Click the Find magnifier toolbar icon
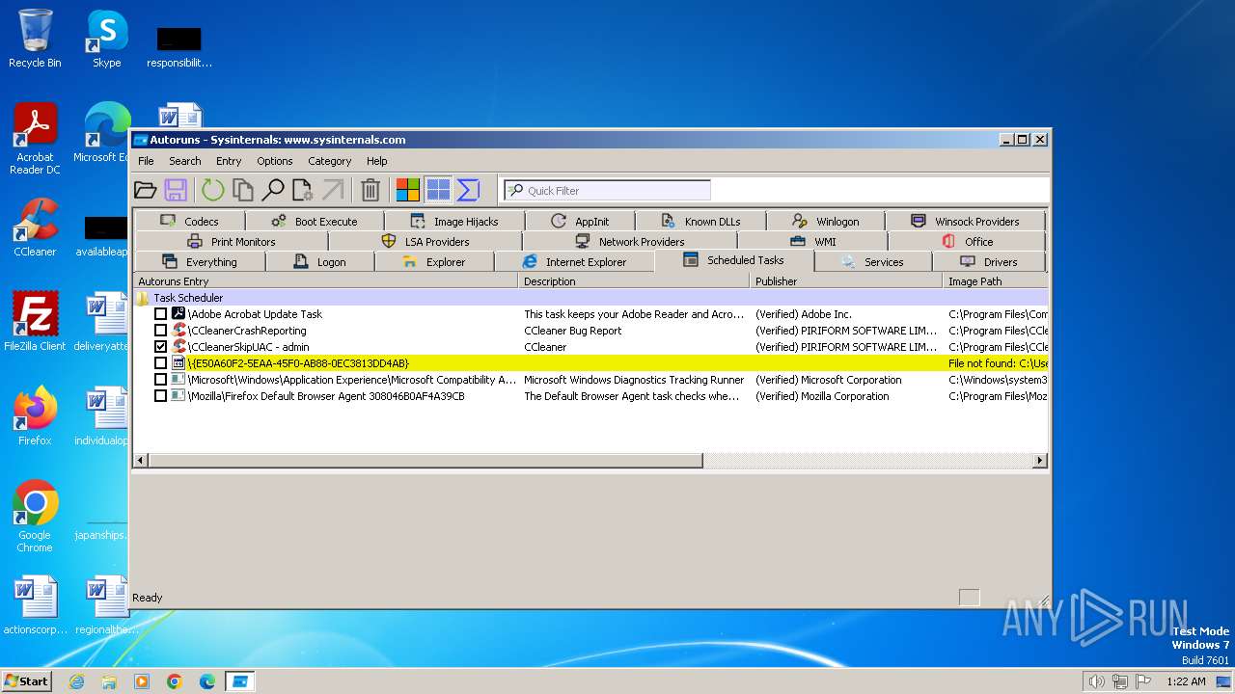This screenshot has width=1235, height=694. [x=274, y=190]
